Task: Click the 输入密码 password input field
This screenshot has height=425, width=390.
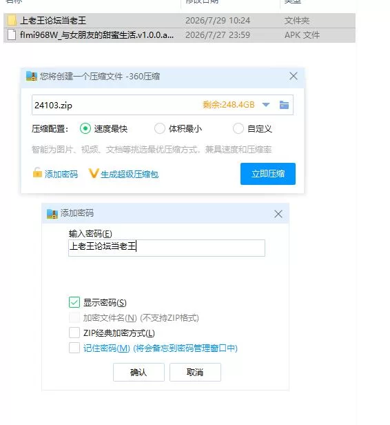Action: [x=167, y=248]
